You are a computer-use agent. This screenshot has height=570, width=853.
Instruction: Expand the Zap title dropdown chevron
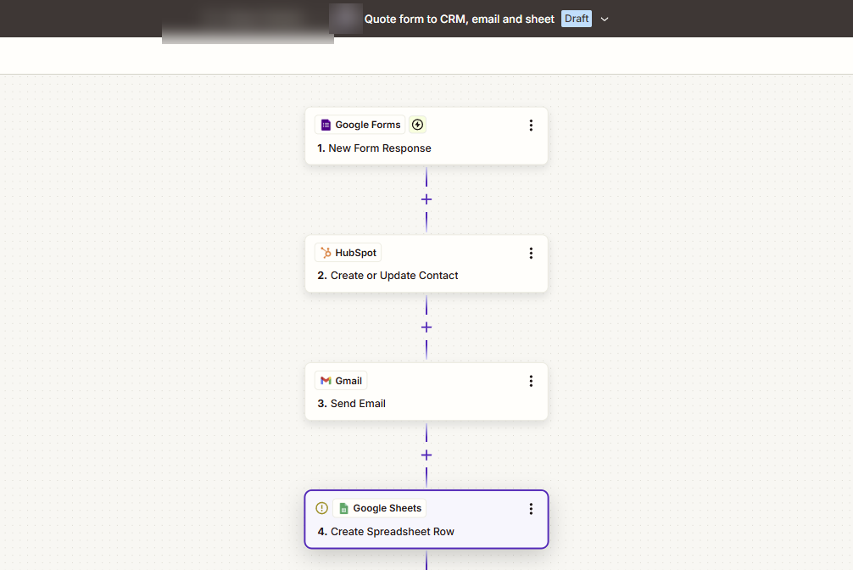[605, 19]
